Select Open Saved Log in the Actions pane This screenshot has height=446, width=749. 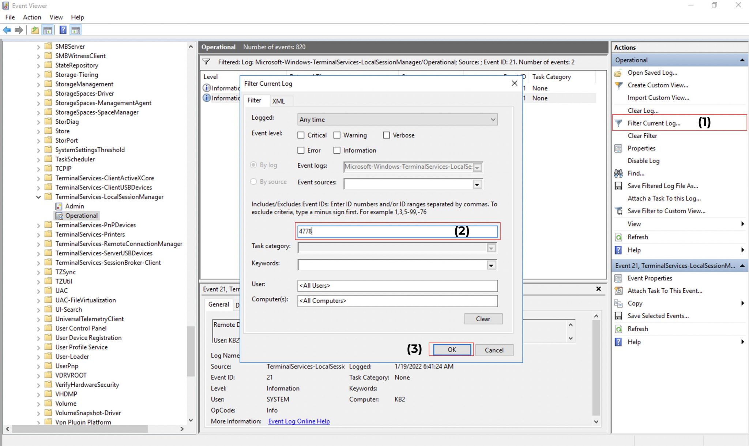pos(653,72)
